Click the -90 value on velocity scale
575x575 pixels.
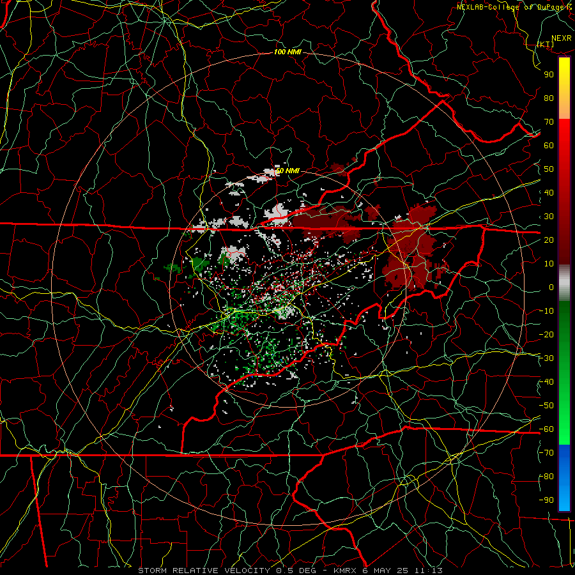[x=546, y=500]
